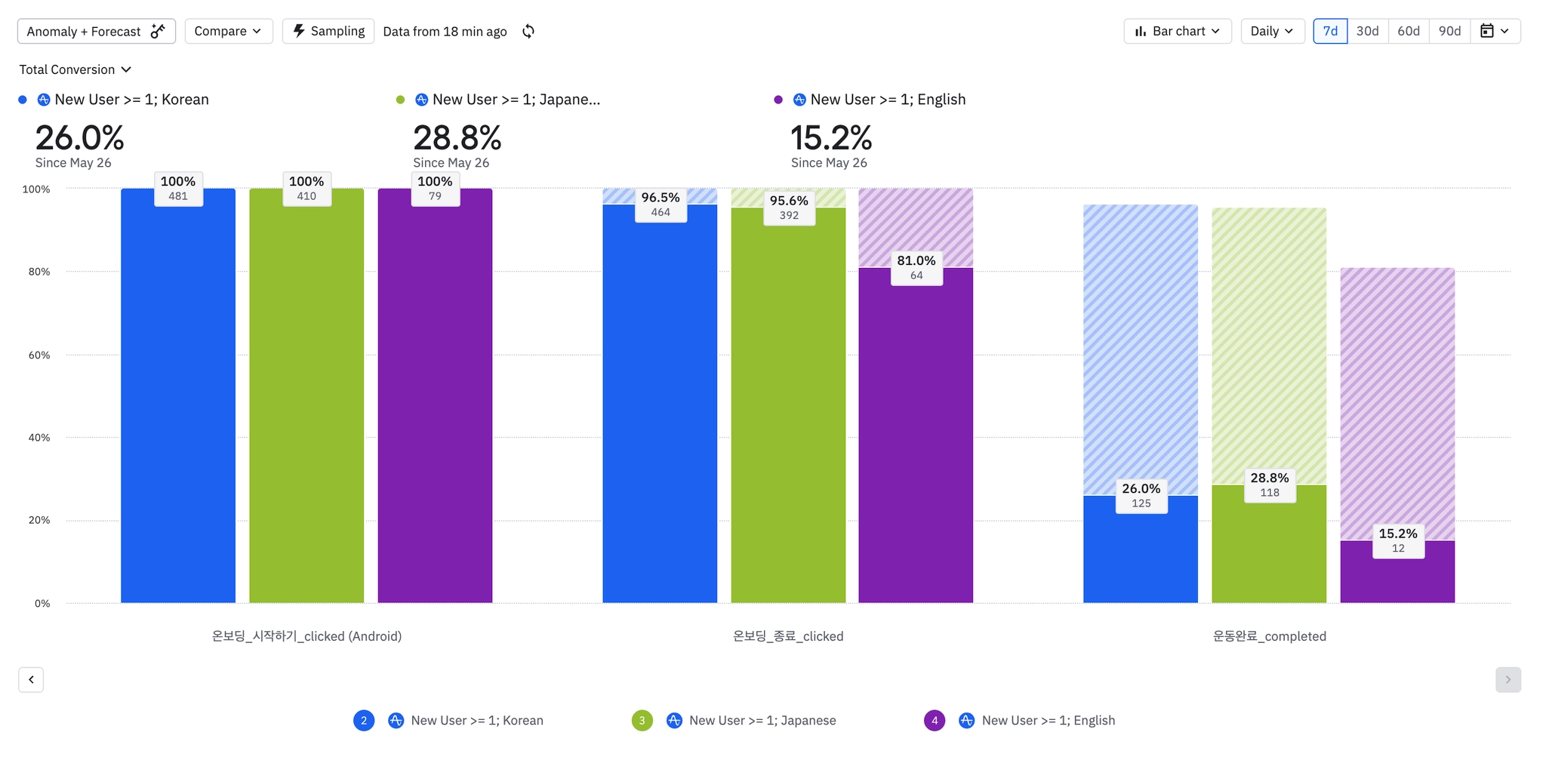Click the next steps arrow button

coord(1508,679)
